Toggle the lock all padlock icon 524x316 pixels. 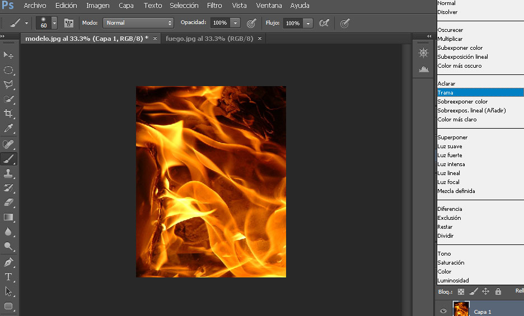[497, 291]
